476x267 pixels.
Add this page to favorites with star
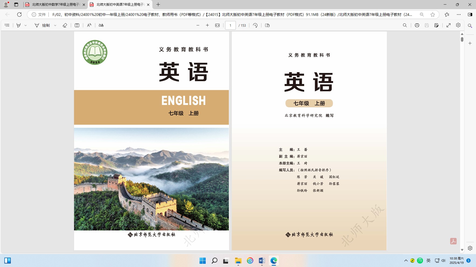click(x=433, y=15)
